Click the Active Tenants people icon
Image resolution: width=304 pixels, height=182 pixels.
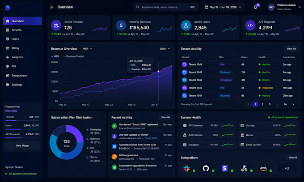click(56, 25)
